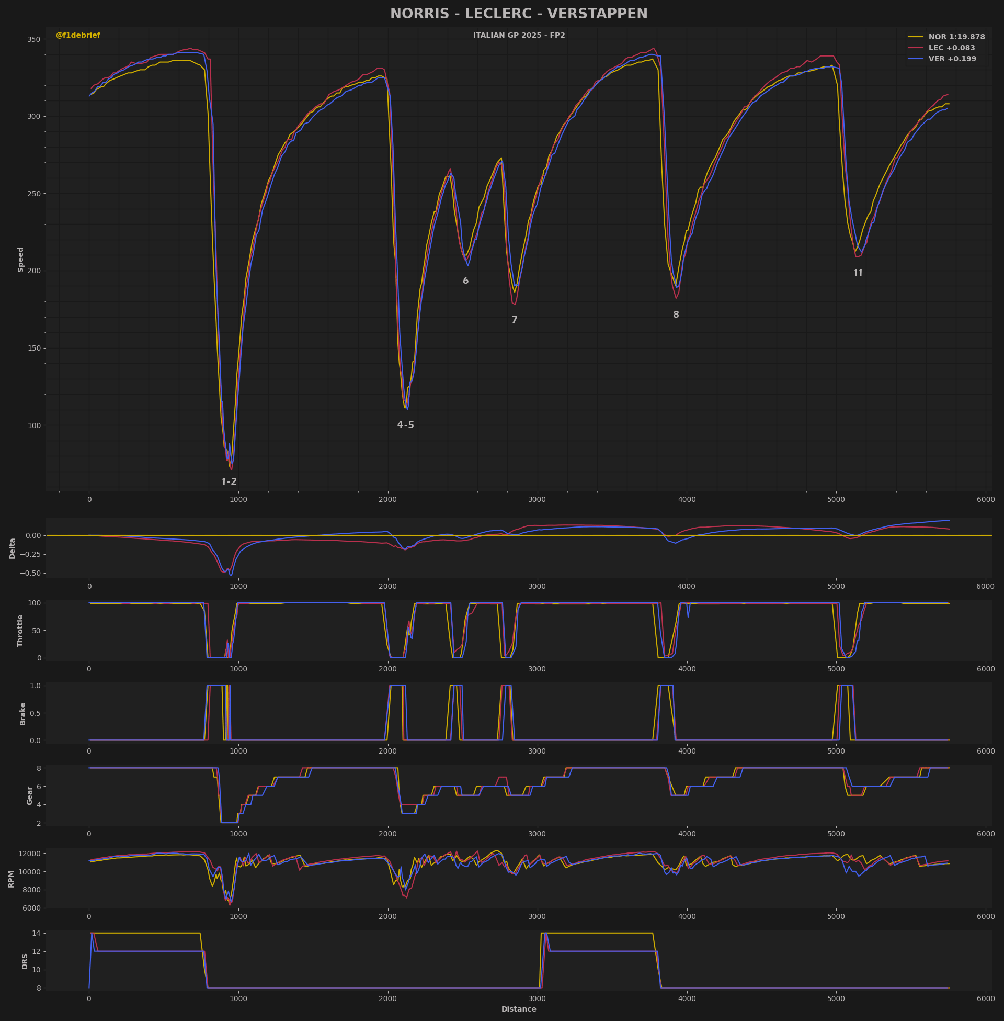Click the Brake axis label
Viewport: 1004px width, 1021px height.
pos(22,714)
